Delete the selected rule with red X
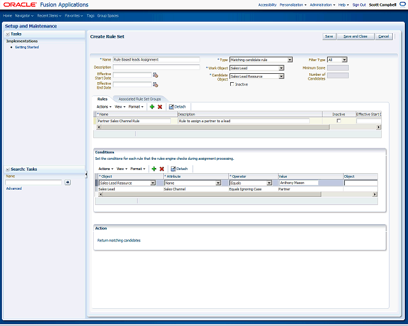The width and height of the screenshot is (408, 326). tap(160, 106)
